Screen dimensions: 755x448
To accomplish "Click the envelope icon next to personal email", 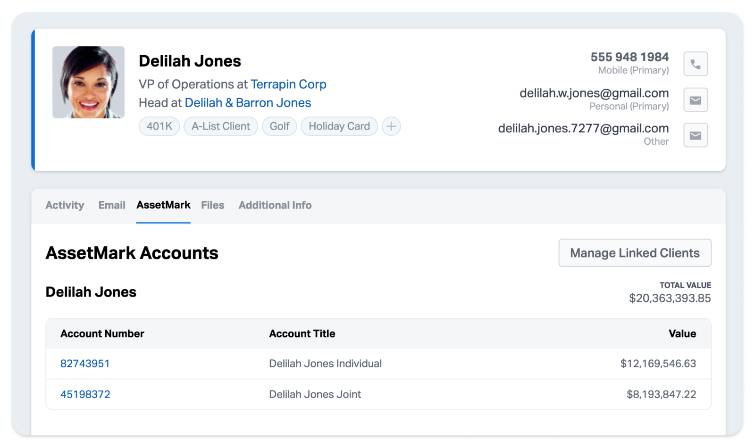I will point(695,100).
